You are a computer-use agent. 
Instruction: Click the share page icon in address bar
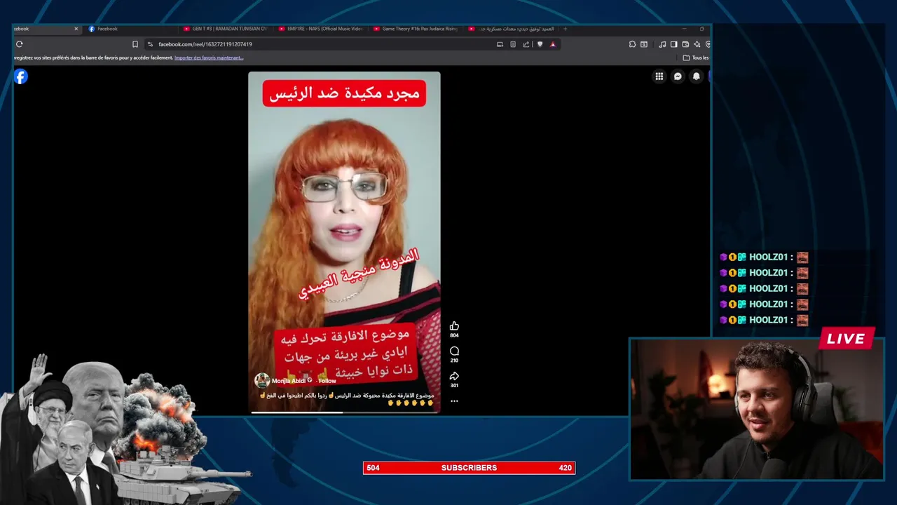[526, 44]
